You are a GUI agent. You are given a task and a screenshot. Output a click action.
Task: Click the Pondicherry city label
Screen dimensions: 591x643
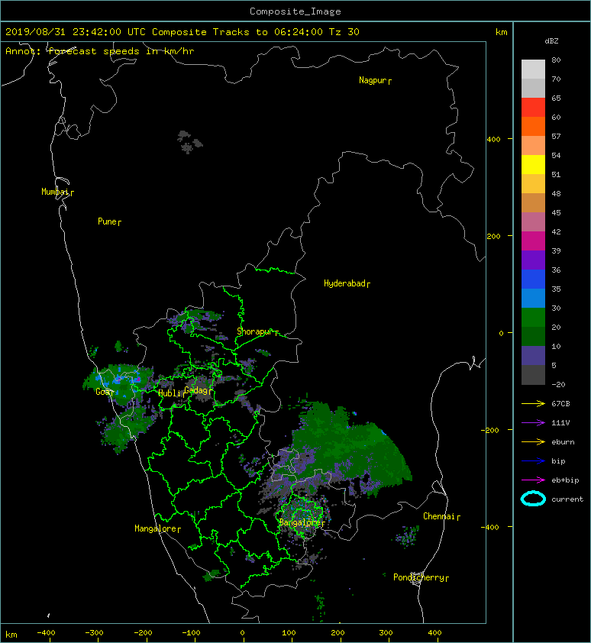pos(421,578)
